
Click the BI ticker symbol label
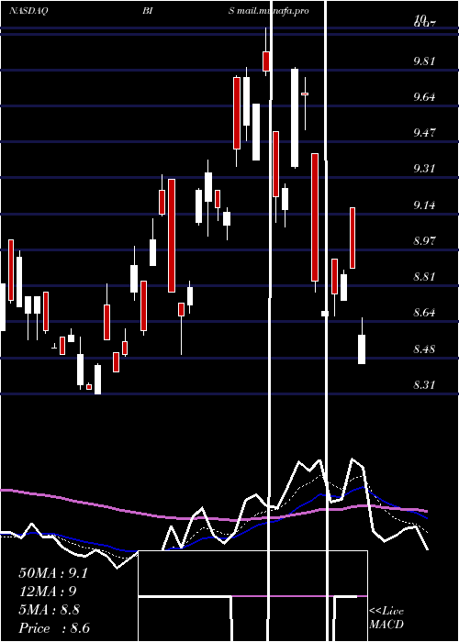click(148, 11)
